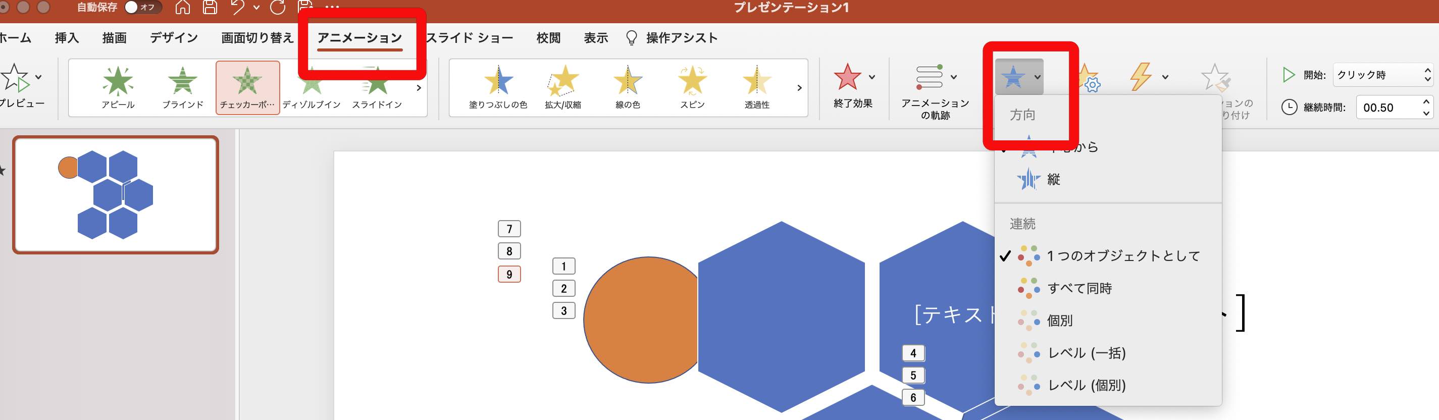Open the アニメーションの軌跡 dropdown arrow
Screen dimensions: 1439x420
tap(954, 77)
